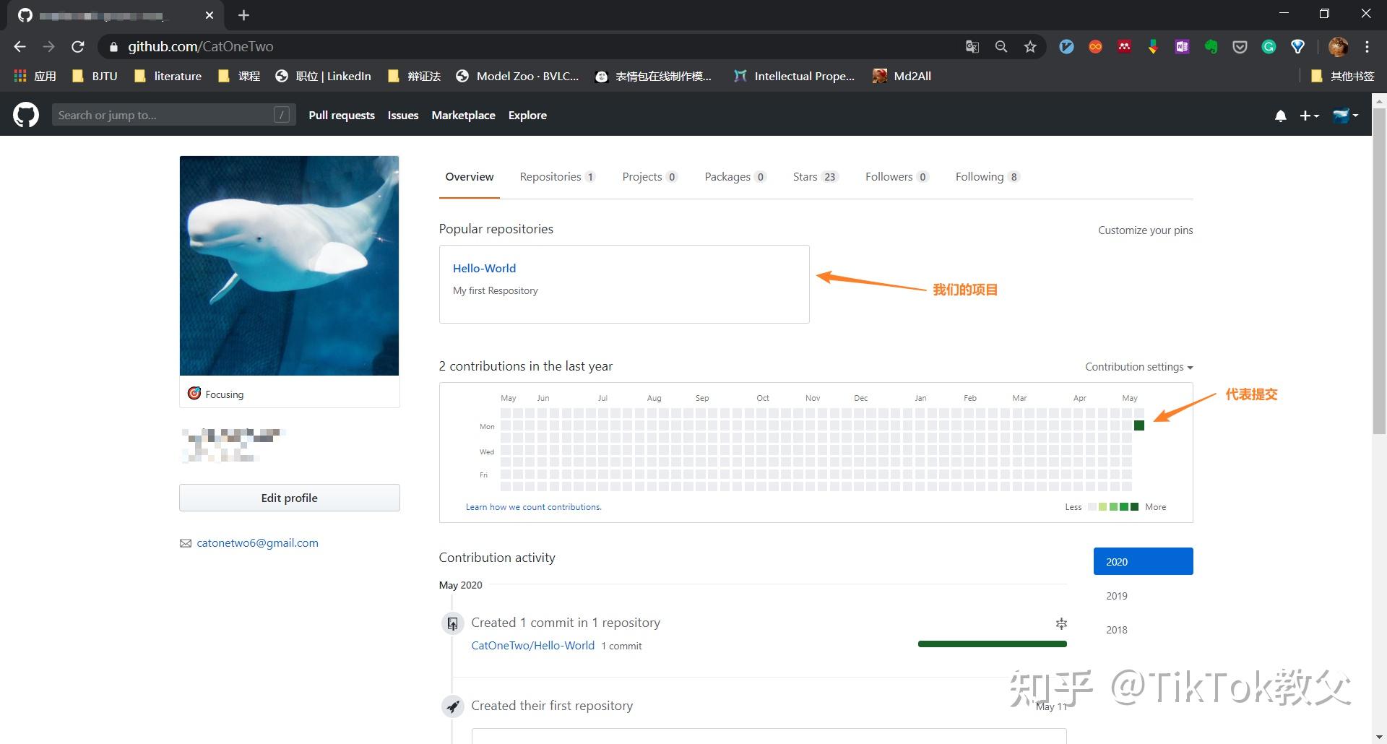Expand the activity detail toggle icon
The image size is (1387, 744).
(1061, 623)
